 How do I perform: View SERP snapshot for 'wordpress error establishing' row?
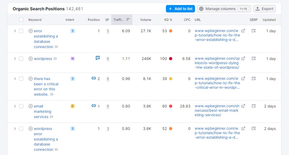point(254,128)
